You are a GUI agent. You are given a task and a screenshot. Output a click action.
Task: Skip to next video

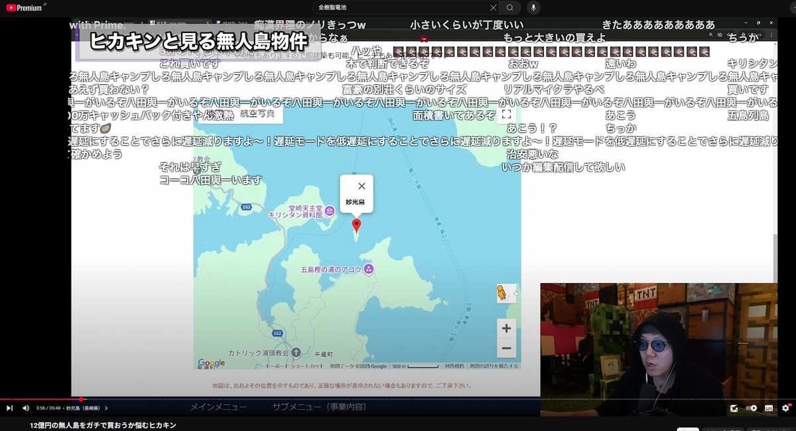(x=9, y=408)
